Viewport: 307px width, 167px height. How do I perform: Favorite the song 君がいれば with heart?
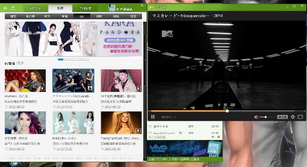[x=150, y=127]
